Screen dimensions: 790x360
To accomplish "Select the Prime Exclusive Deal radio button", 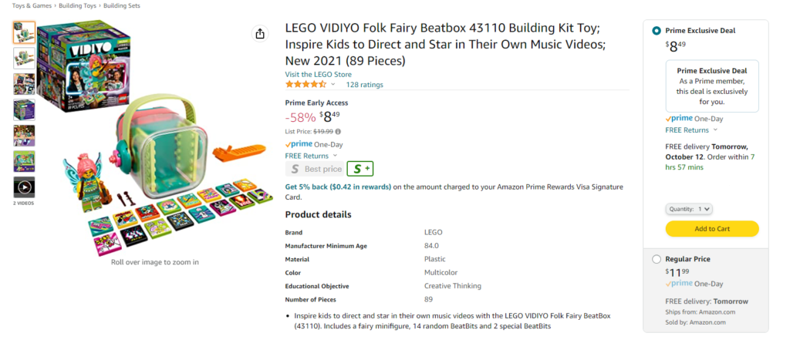I will [x=656, y=31].
